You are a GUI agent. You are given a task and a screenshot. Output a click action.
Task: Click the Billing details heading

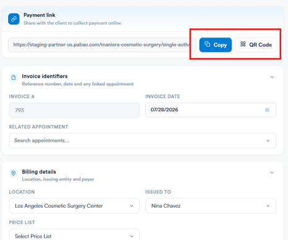39,172
